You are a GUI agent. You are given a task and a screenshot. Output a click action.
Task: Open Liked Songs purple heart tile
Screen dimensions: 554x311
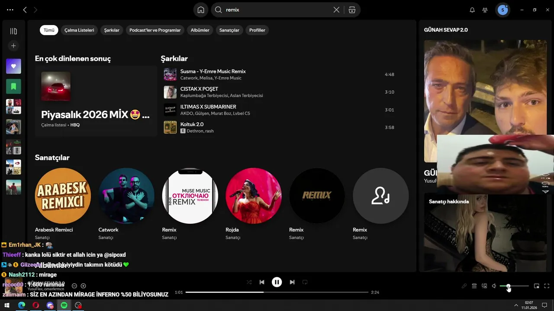point(13,66)
